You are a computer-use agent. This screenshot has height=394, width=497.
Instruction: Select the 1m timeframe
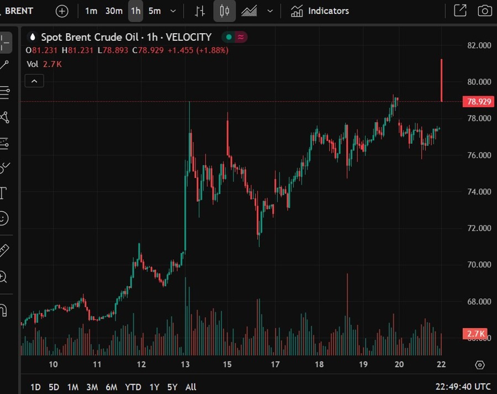click(91, 11)
